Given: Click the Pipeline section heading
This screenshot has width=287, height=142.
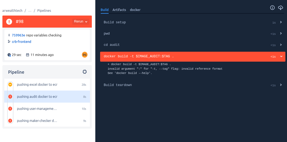Looking at the screenshot, I should tap(16, 72).
